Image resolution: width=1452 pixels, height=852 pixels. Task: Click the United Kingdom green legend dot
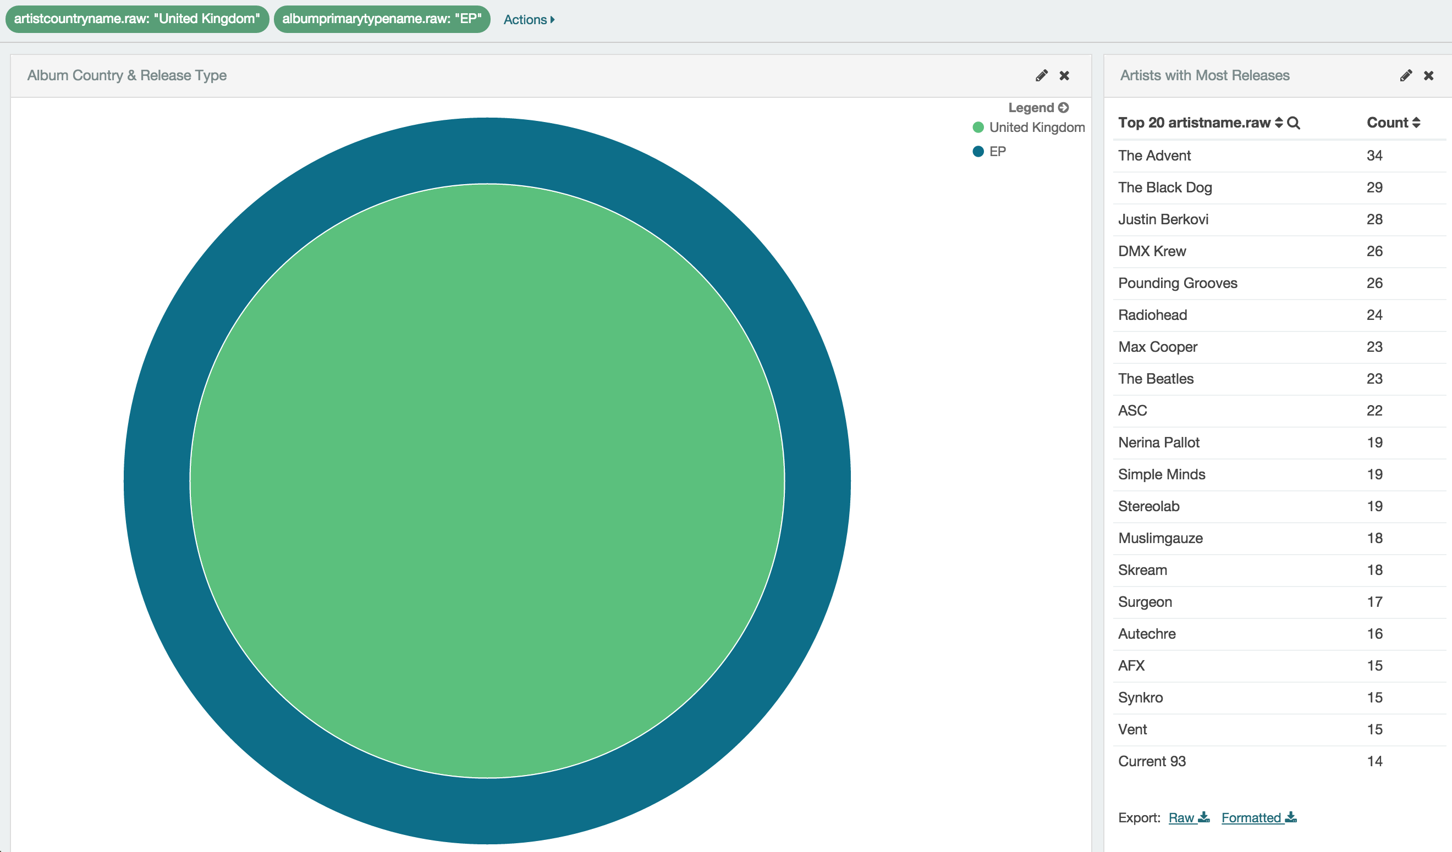click(x=978, y=127)
